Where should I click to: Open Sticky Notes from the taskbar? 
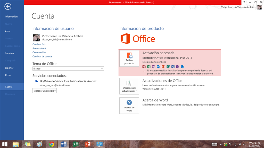click(x=28, y=144)
